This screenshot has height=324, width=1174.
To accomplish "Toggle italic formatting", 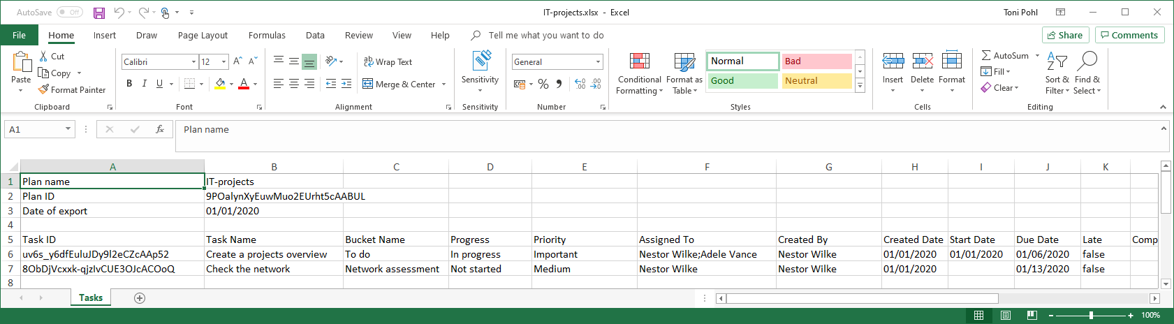I will (x=145, y=84).
